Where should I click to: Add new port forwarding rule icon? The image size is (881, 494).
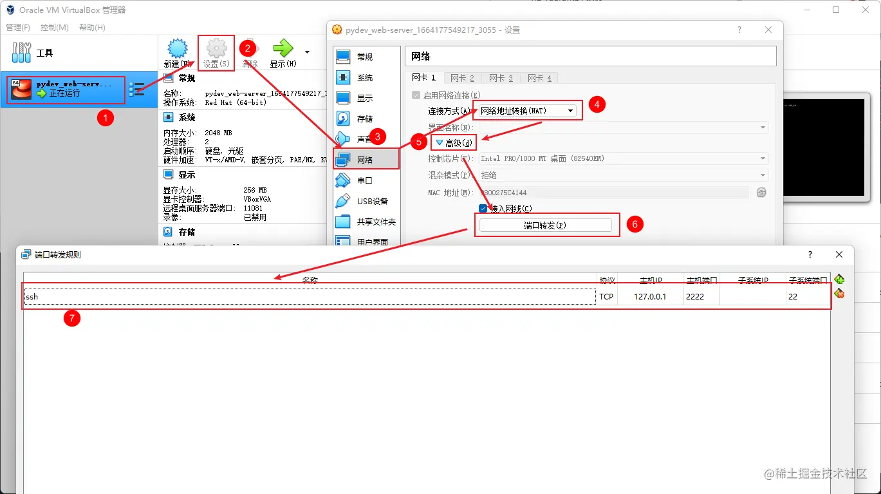tap(839, 280)
